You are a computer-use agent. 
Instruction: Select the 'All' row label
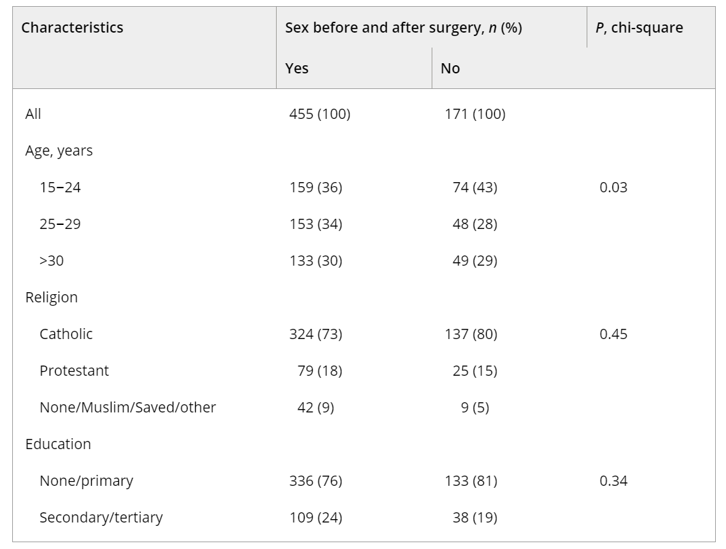tap(33, 114)
